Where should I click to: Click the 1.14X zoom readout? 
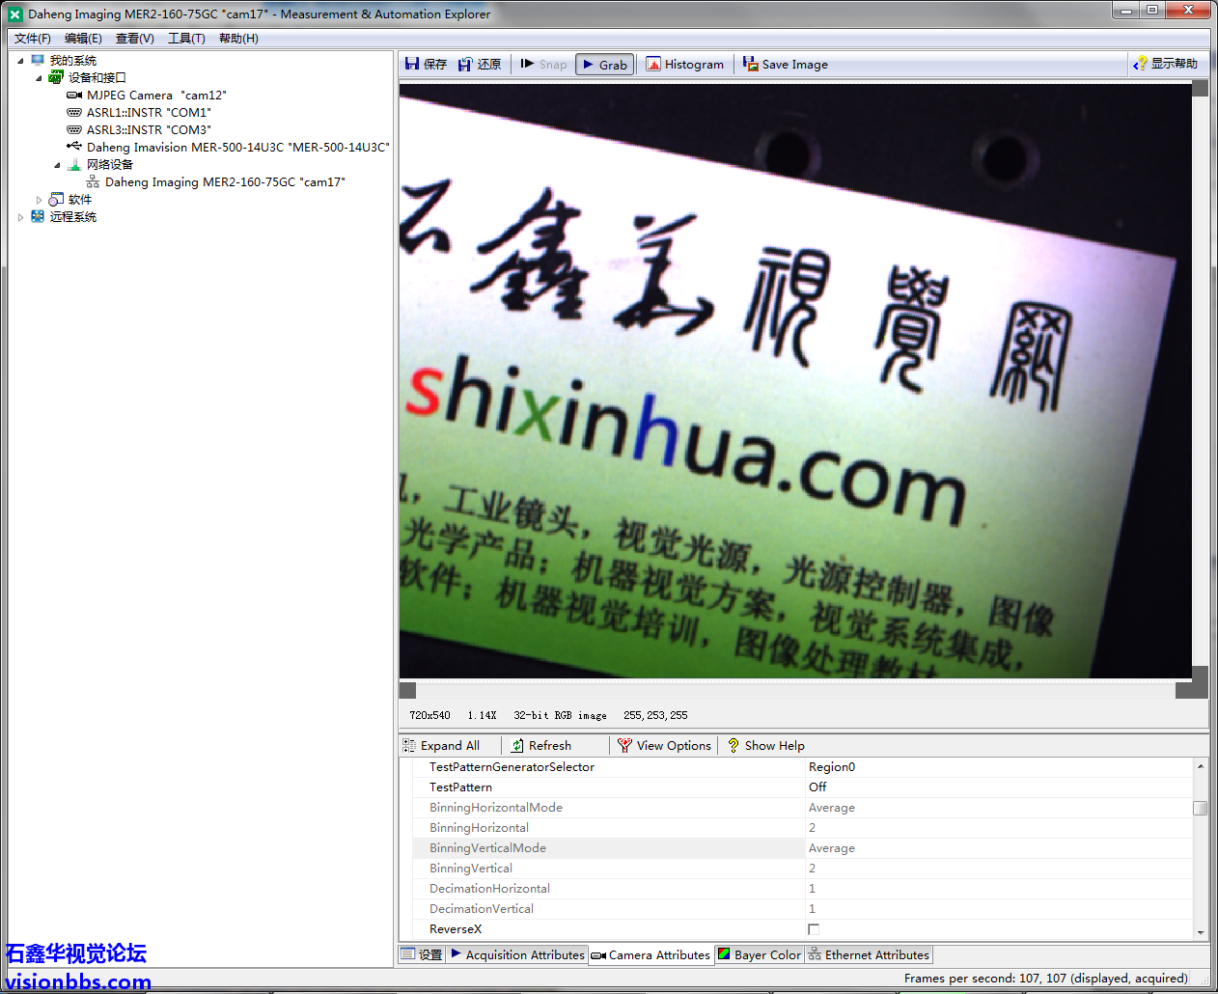point(482,715)
